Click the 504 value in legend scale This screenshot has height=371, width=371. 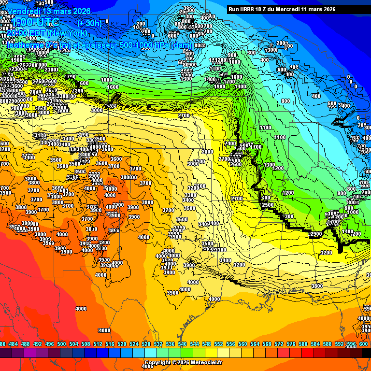click(73, 344)
